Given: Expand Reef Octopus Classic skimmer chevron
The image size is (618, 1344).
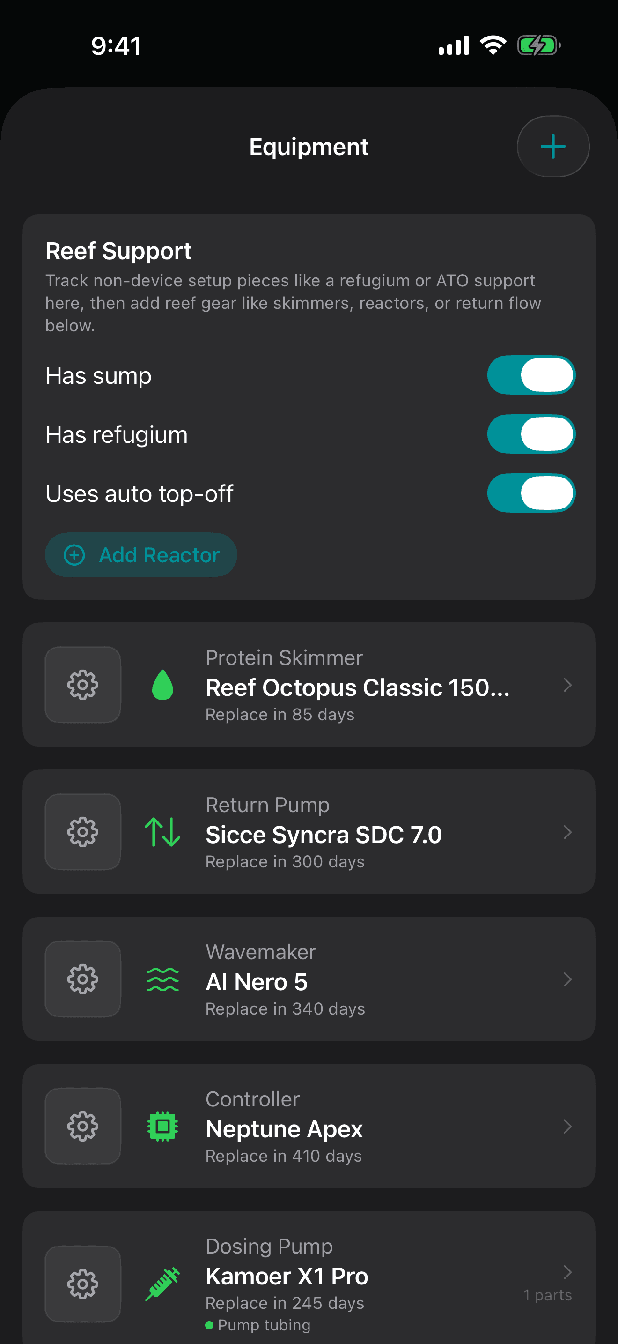Looking at the screenshot, I should [567, 685].
